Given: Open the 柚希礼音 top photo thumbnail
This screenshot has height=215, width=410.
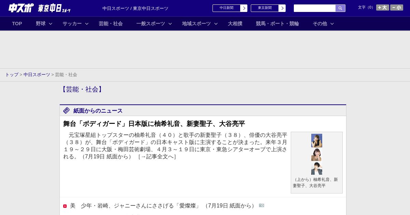Looking at the screenshot, I should click(317, 141).
